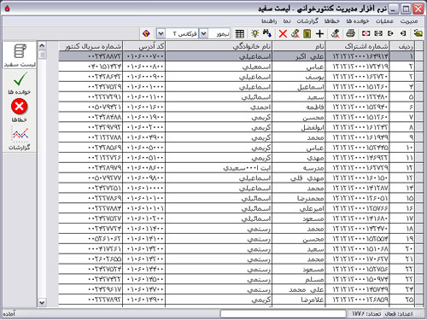
Task: Select the name cell غلامرضا
Action: (299, 300)
